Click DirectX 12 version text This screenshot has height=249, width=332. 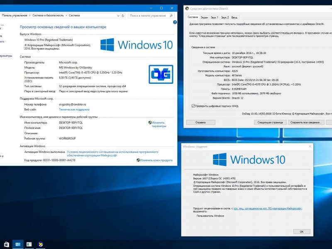tap(237, 98)
